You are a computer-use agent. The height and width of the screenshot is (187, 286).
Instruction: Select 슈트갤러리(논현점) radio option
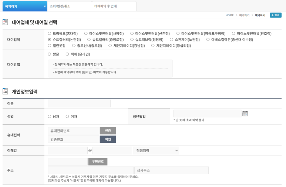coord(50,40)
